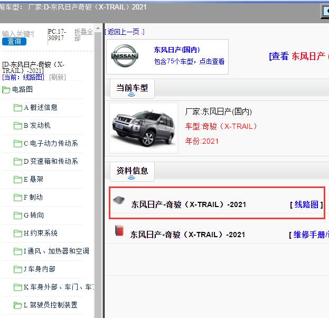
Task: Click the gray wiring diagram book icon
Action: click(119, 200)
